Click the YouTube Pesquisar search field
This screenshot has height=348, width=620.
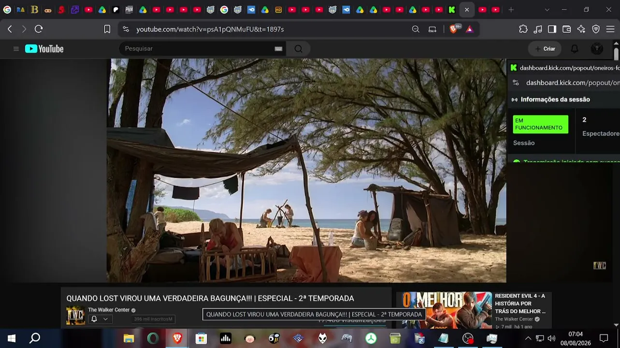click(198, 48)
